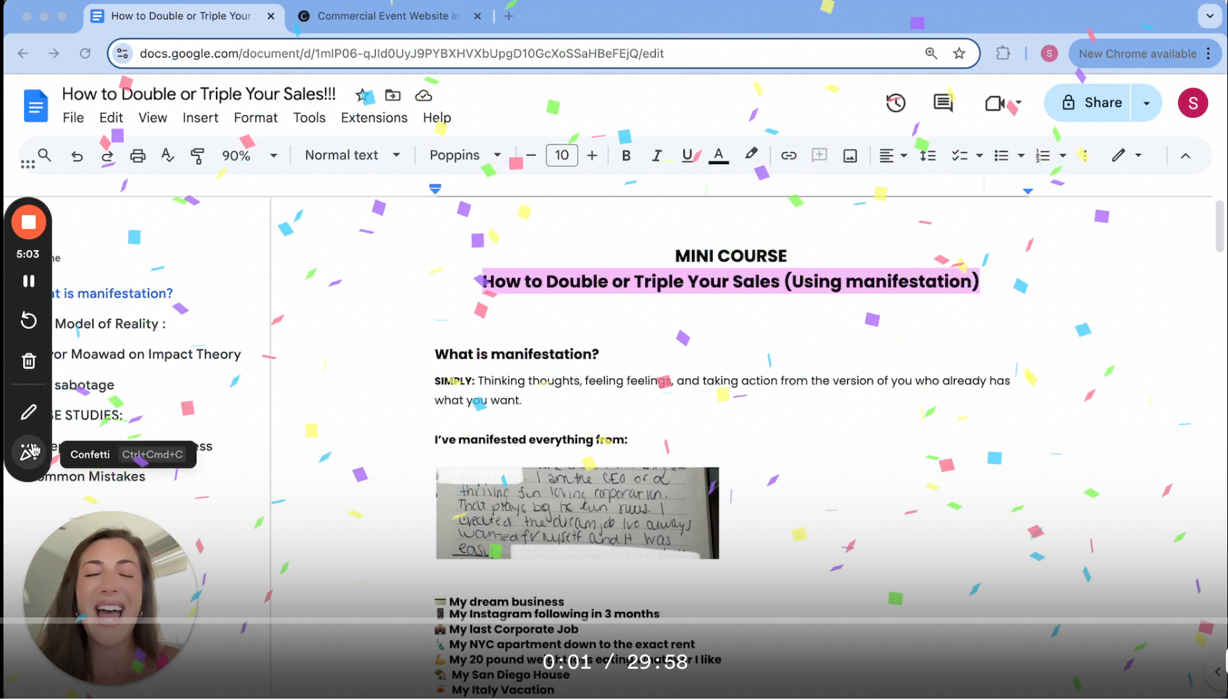Open the Share options dropdown arrow
The width and height of the screenshot is (1228, 700).
1146,103
